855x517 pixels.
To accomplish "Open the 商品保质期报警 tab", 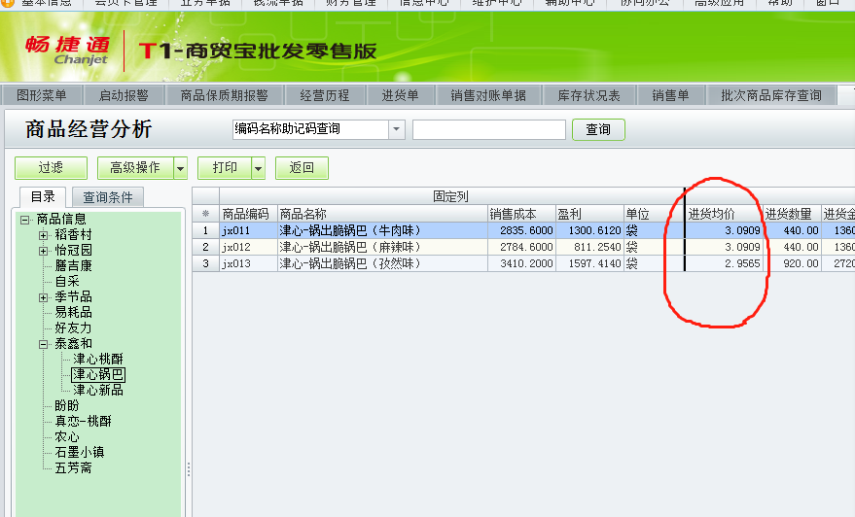I will (x=224, y=95).
